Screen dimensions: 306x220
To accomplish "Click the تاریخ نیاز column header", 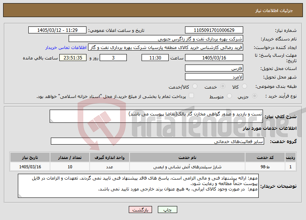I will pyautogui.click(x=30, y=157).
